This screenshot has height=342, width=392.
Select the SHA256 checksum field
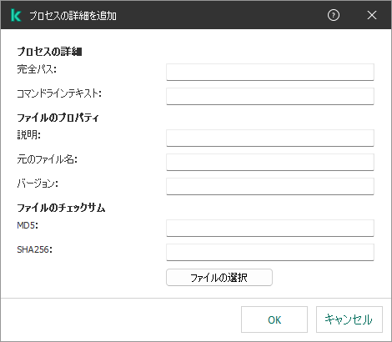point(270,252)
